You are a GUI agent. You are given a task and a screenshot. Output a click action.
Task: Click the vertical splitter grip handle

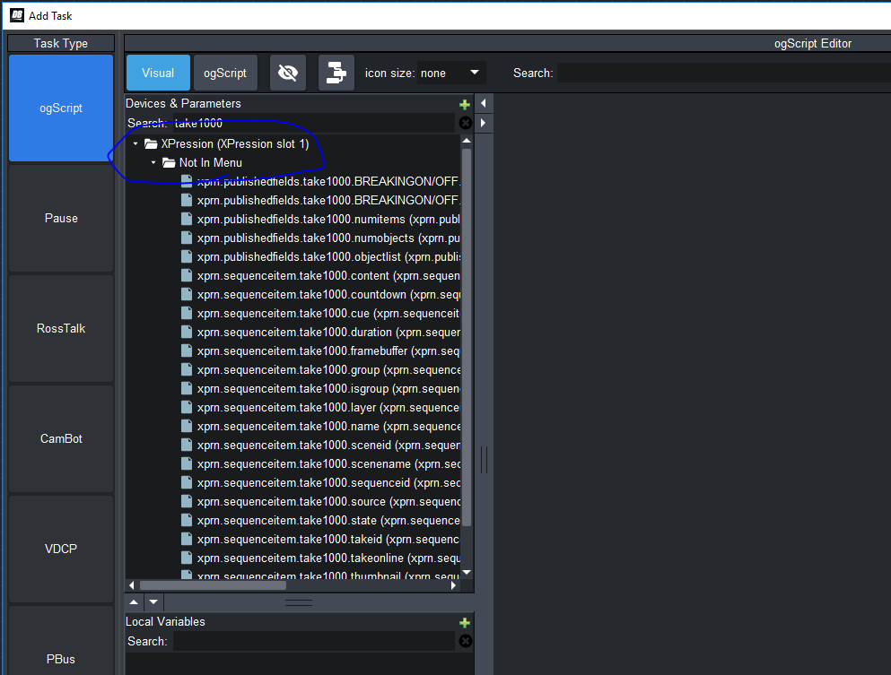[x=485, y=459]
